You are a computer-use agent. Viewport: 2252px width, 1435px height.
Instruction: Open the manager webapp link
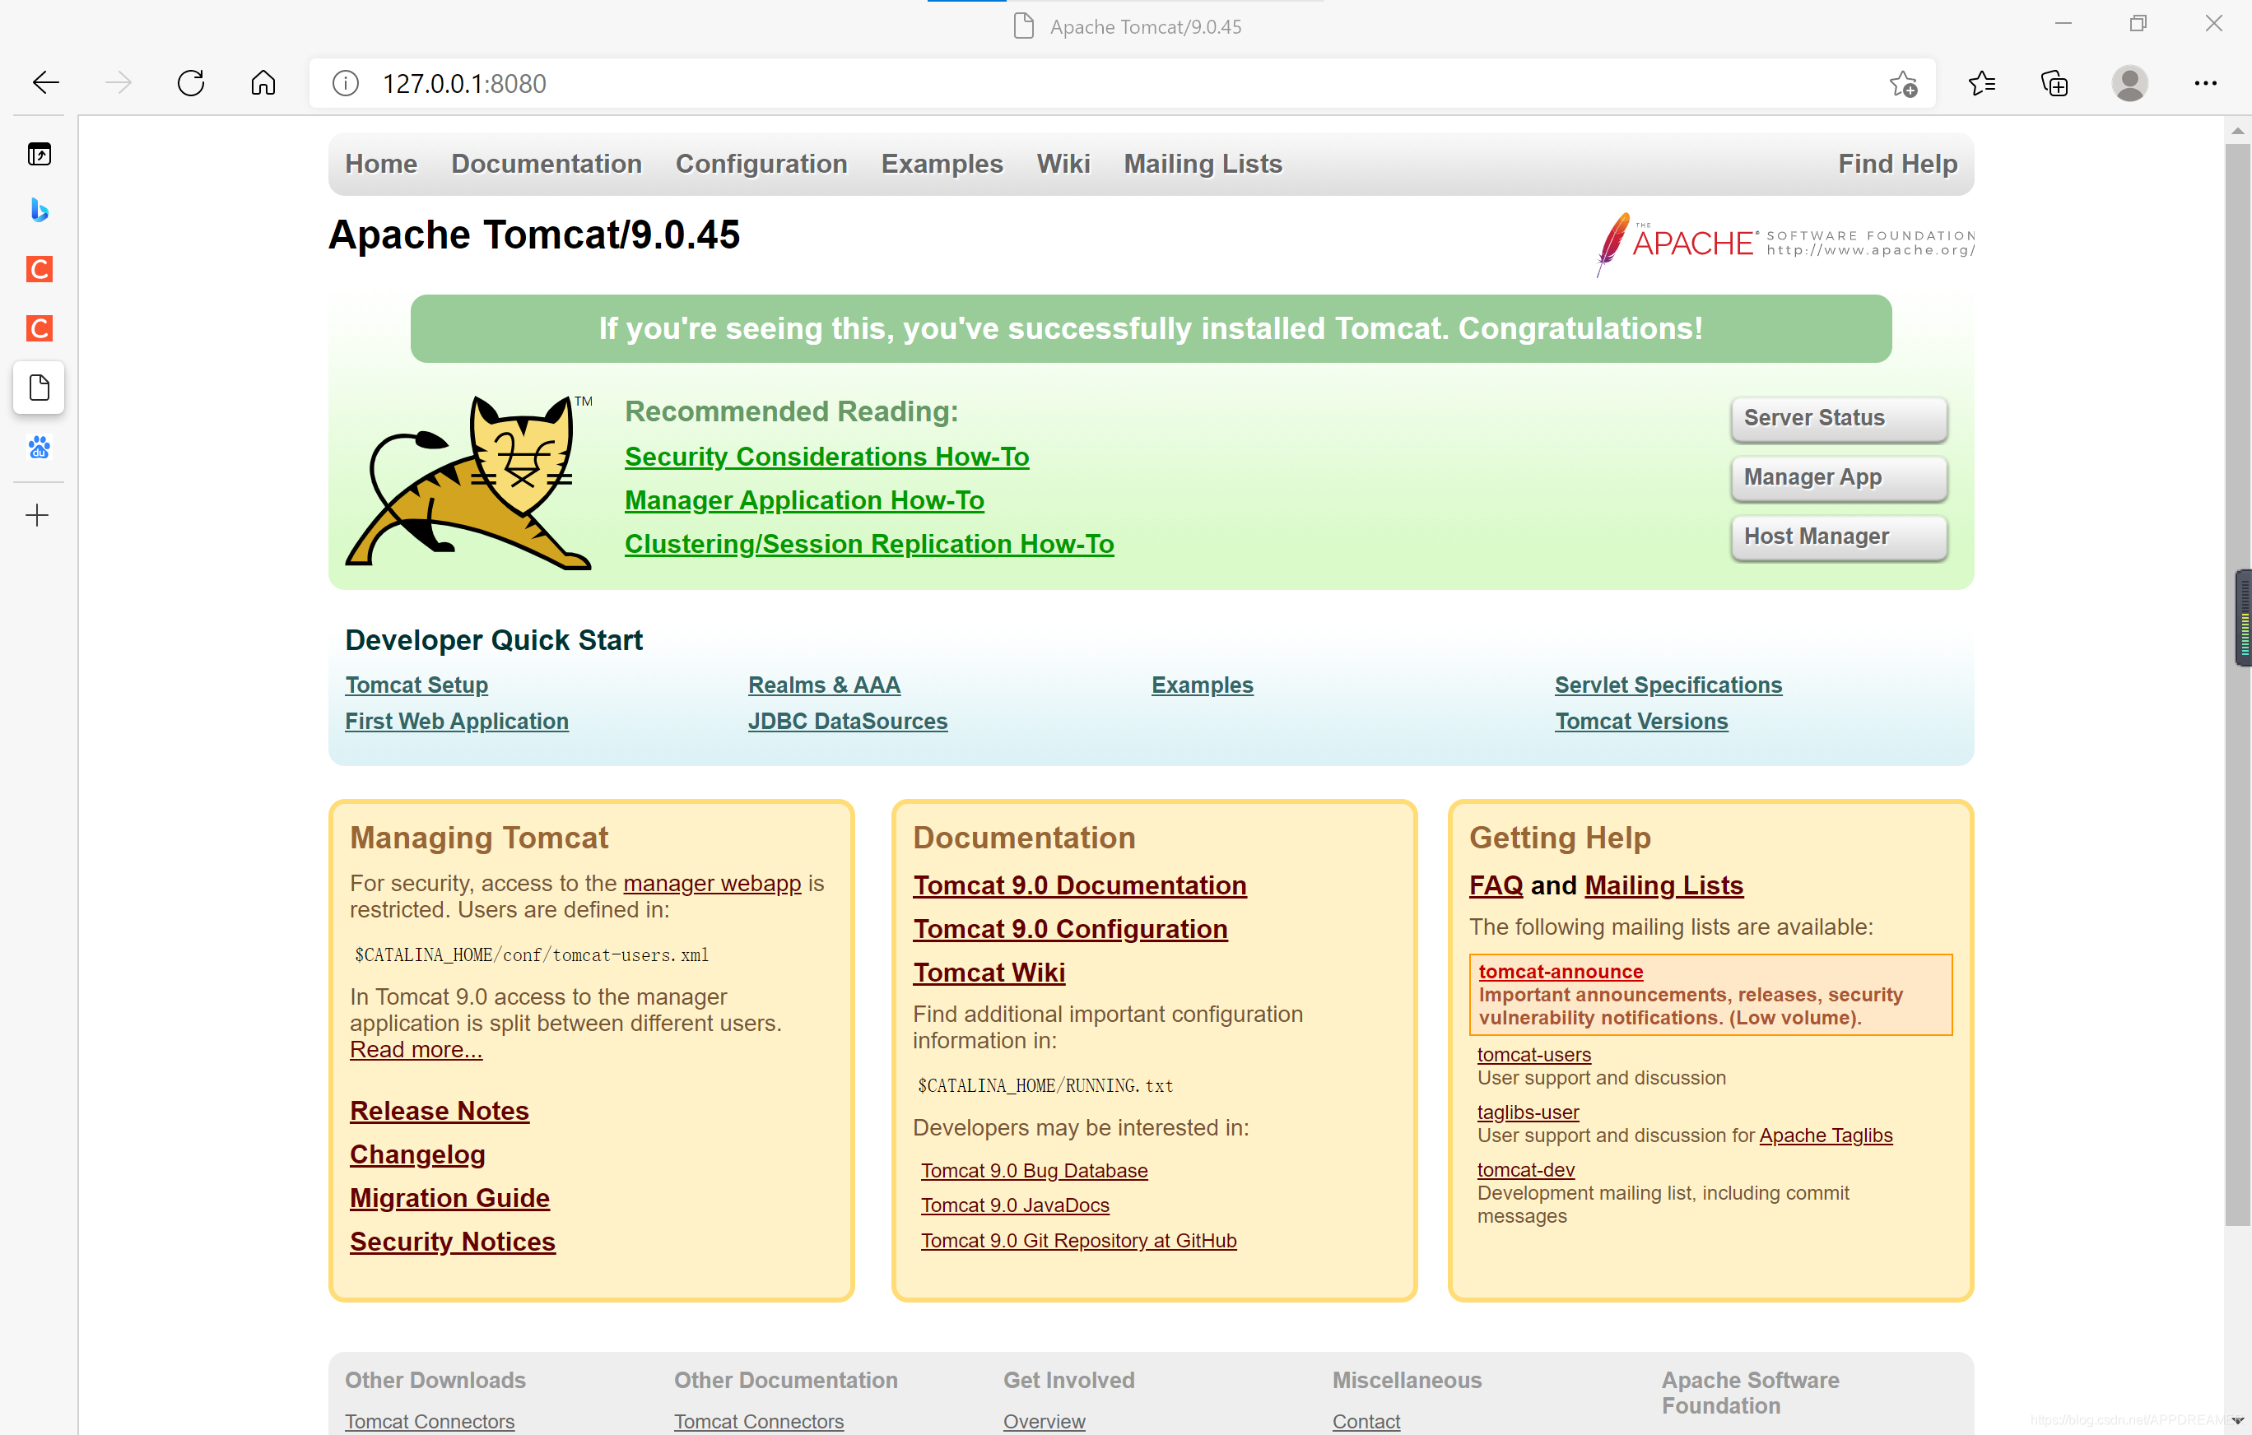712,884
